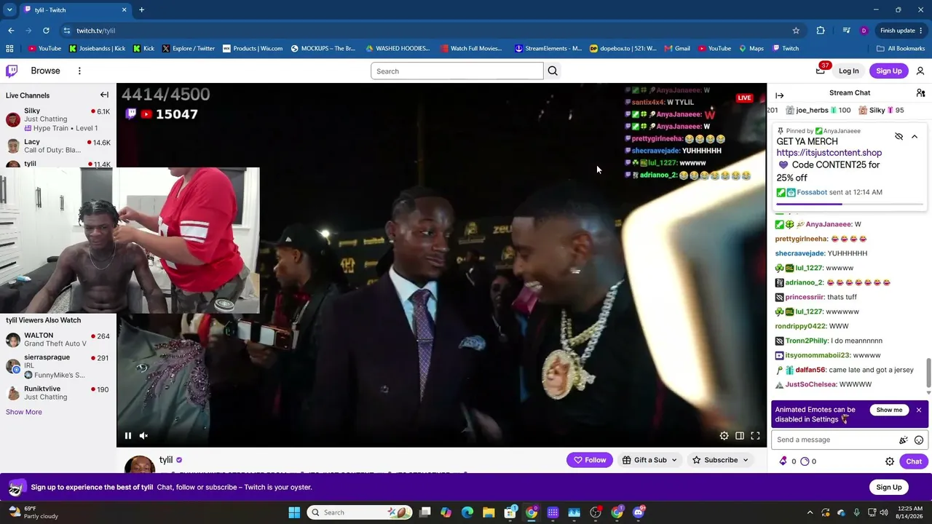The image size is (932, 524).
Task: Click Sign Up in the header
Action: tap(889, 71)
